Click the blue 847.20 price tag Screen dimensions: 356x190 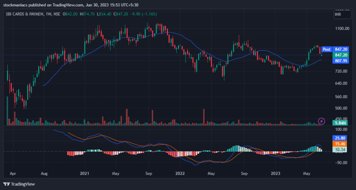click(x=341, y=49)
